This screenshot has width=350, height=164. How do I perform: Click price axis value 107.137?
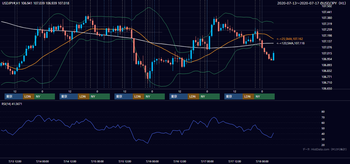[x=327, y=41]
